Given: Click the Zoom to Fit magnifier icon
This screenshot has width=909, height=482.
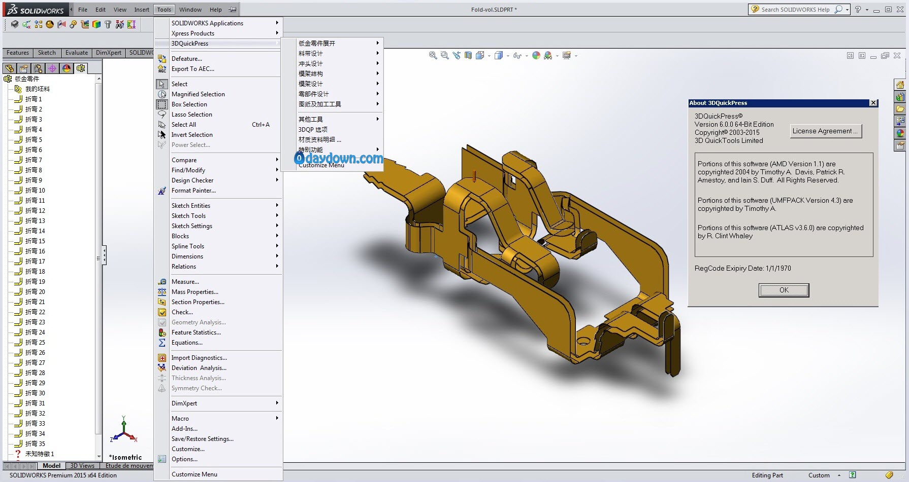Looking at the screenshot, I should (433, 55).
